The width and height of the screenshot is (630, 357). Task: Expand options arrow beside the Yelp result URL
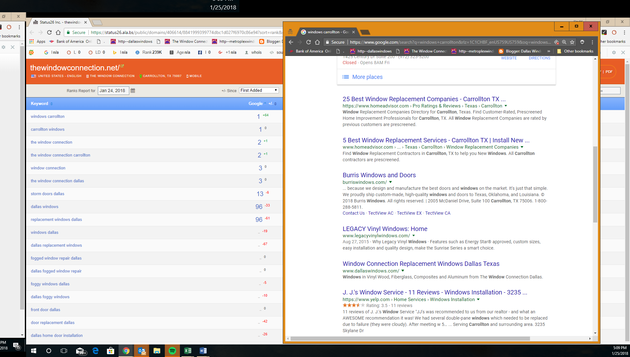(478, 299)
